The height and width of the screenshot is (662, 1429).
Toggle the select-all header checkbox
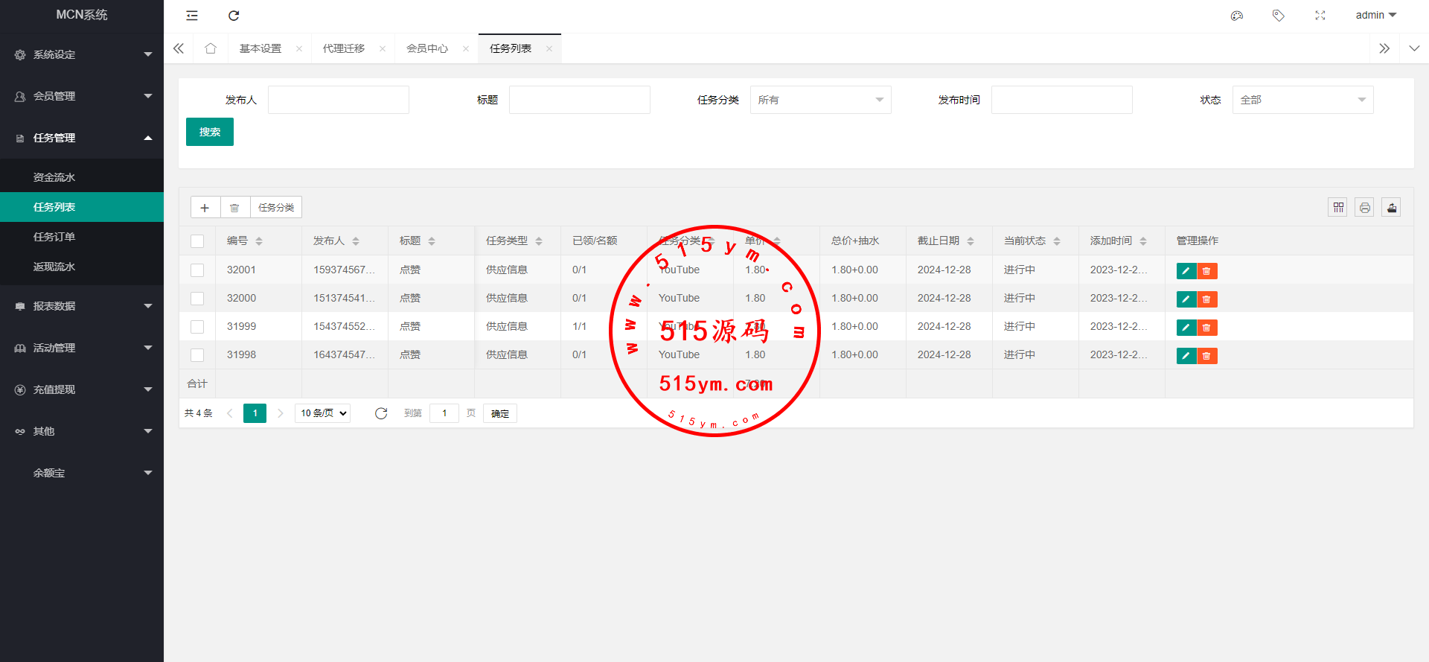(197, 241)
